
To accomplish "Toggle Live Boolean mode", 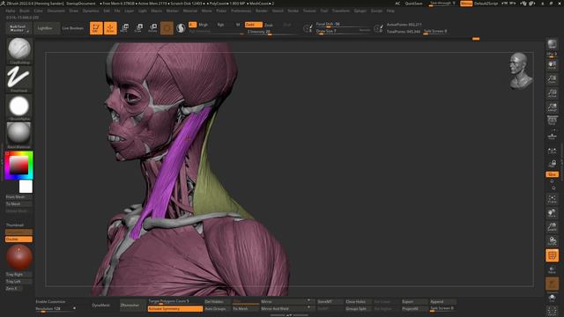I will pyautogui.click(x=72, y=28).
